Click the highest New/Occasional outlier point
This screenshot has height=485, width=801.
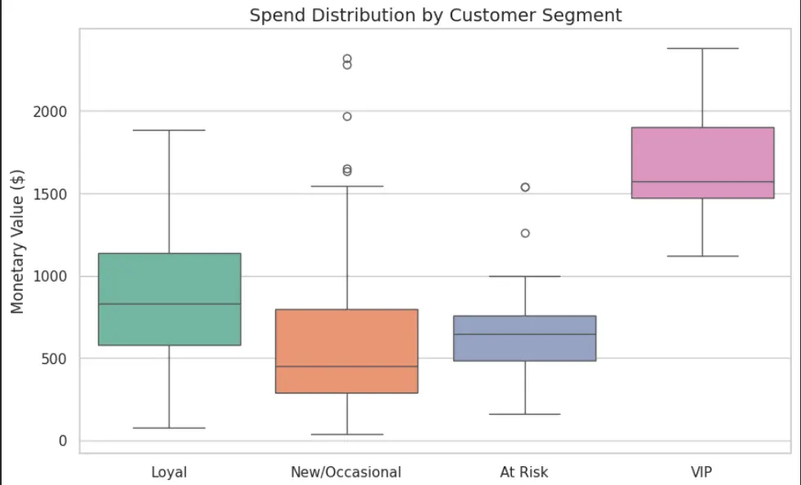[347, 60]
